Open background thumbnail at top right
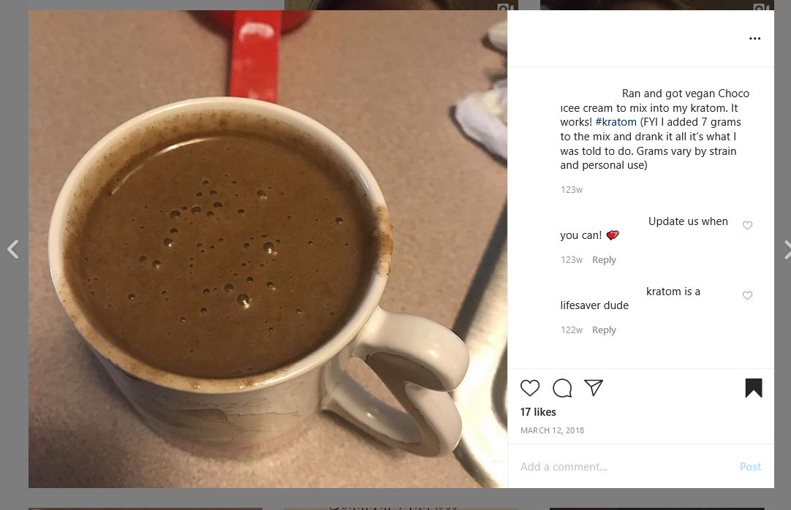The image size is (791, 510). [656, 4]
